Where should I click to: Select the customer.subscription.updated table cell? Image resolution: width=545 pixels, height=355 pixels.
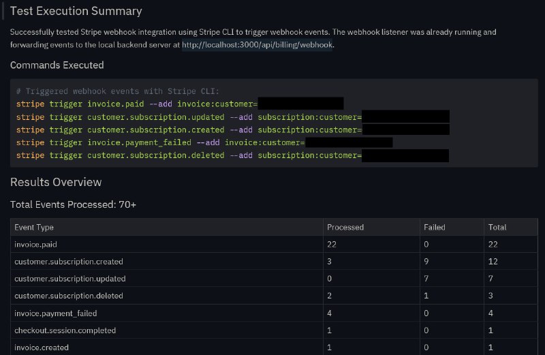click(x=69, y=279)
